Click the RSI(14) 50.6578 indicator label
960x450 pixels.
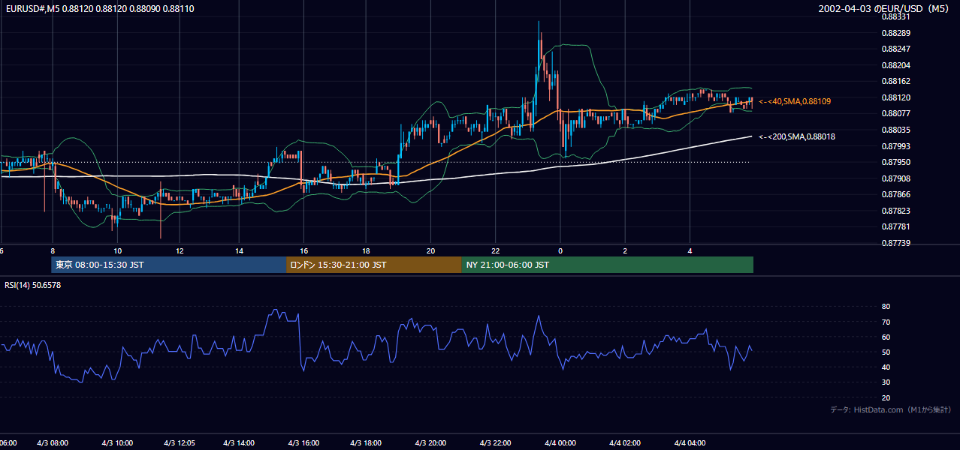tap(33, 285)
